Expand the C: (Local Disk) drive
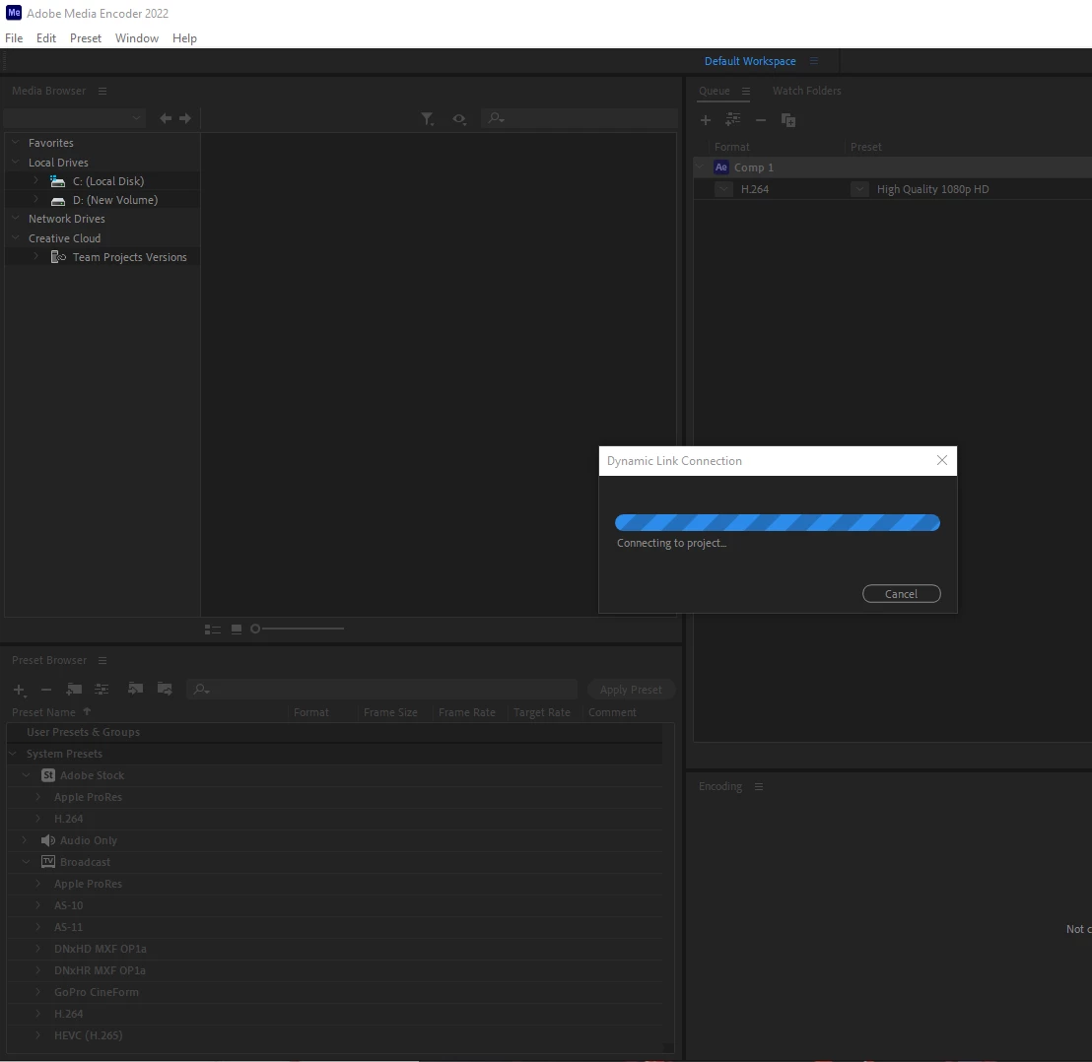The height and width of the screenshot is (1062, 1092). (36, 180)
